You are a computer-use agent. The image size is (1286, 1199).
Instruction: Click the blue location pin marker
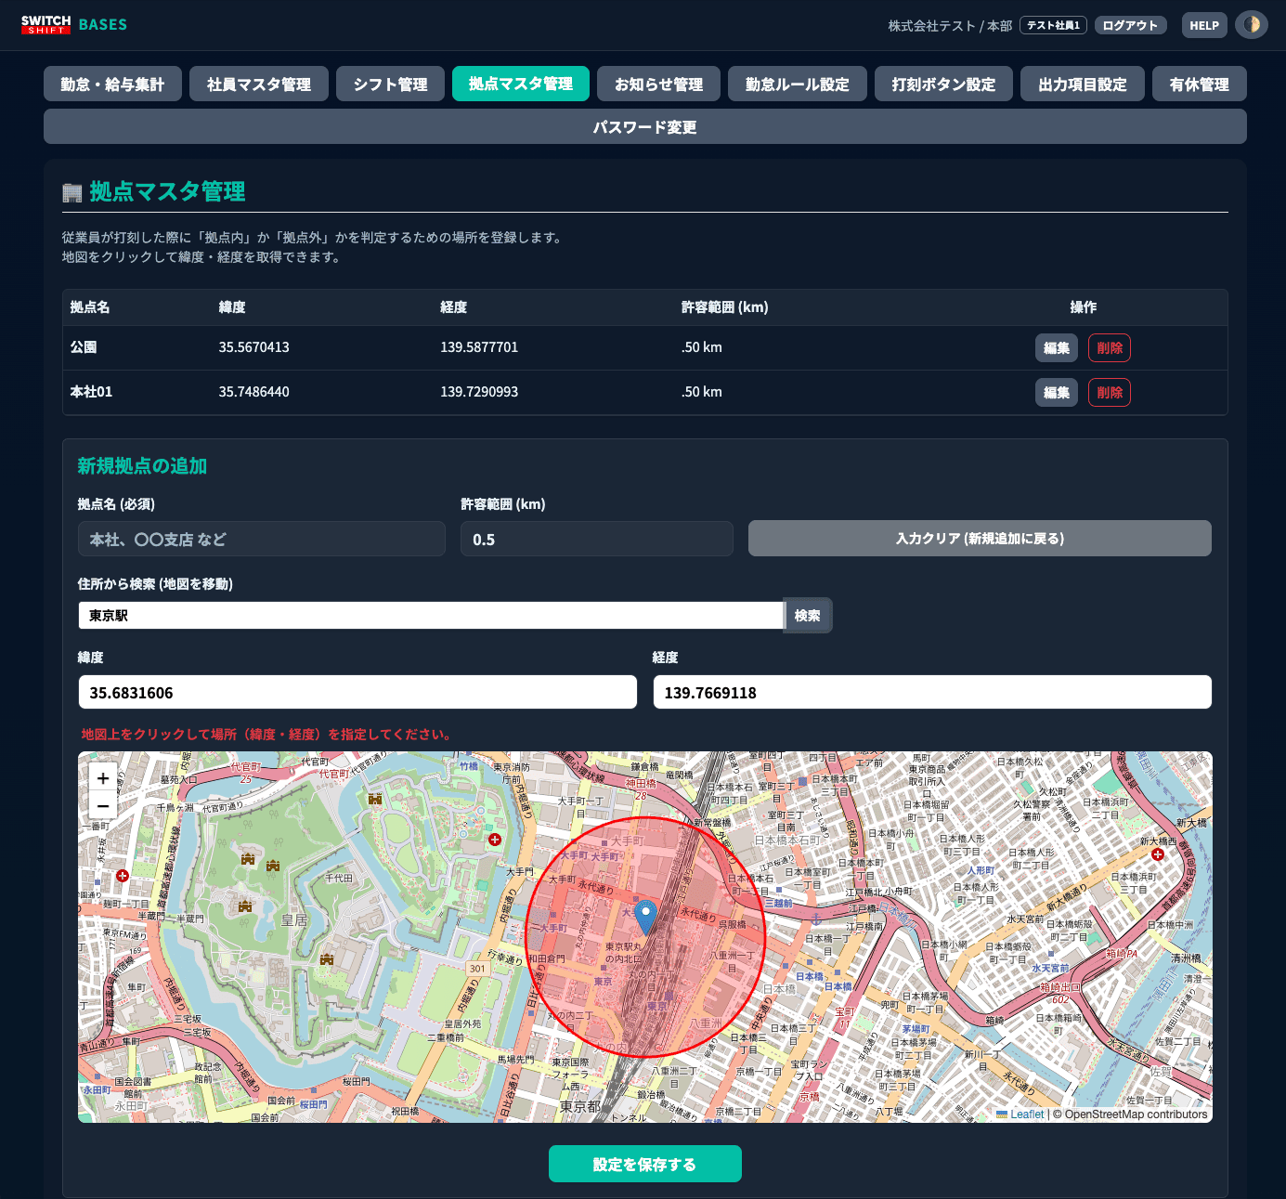pos(645,916)
